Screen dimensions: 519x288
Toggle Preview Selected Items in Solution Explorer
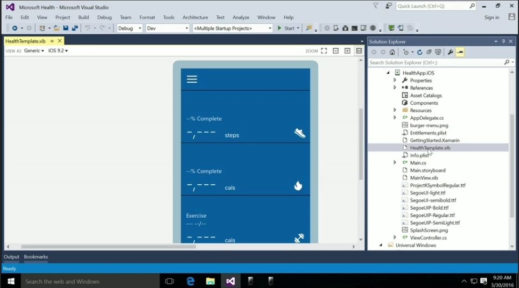click(x=460, y=52)
